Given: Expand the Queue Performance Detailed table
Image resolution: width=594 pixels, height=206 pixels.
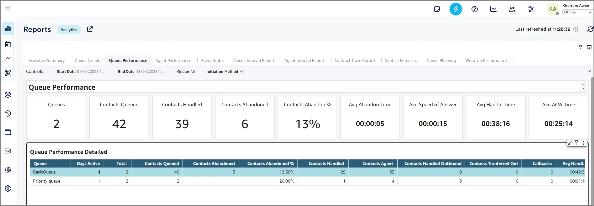Looking at the screenshot, I should [x=570, y=143].
